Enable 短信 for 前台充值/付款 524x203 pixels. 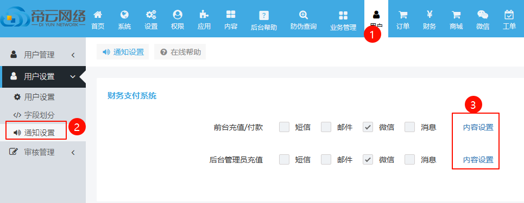coord(284,127)
